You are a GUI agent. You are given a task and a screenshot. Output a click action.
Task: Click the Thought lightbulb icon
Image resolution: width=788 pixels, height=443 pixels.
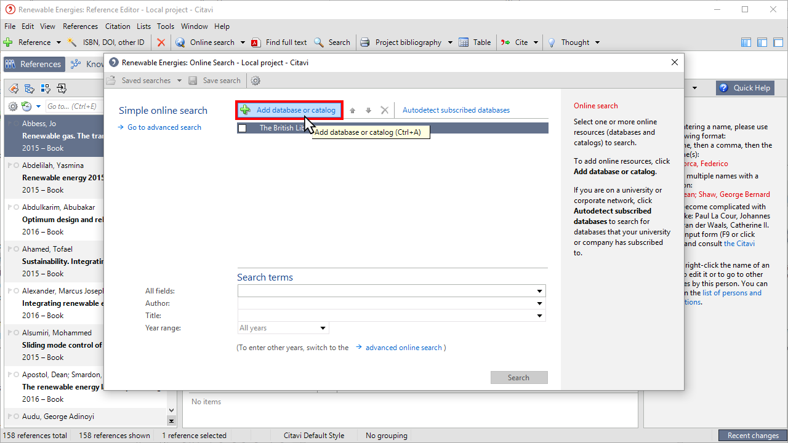[x=552, y=42]
